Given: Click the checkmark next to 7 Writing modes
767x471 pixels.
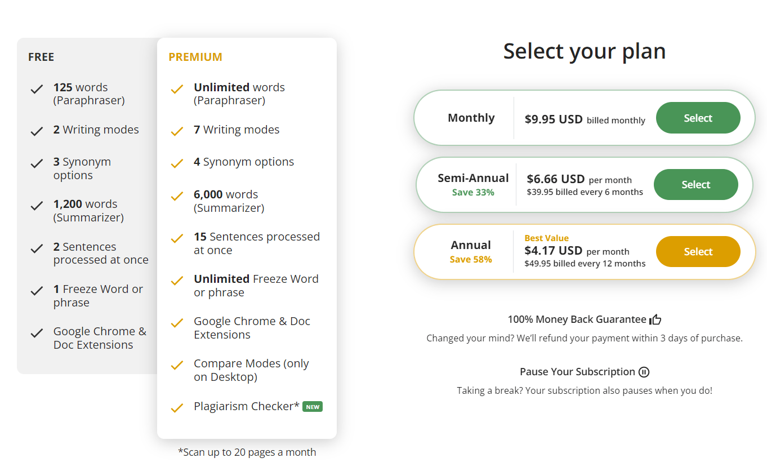Looking at the screenshot, I should tap(176, 129).
